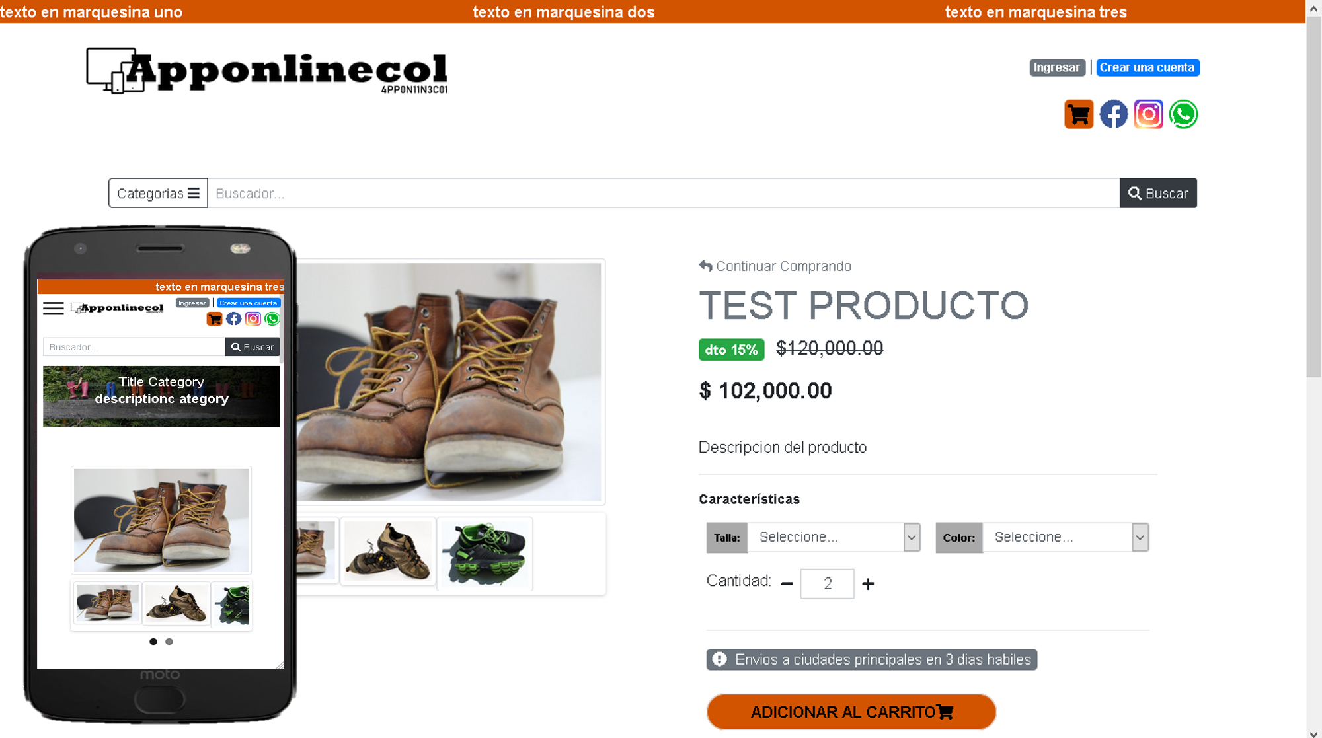Click the page vertical scrollbar thumb

click(x=1314, y=197)
